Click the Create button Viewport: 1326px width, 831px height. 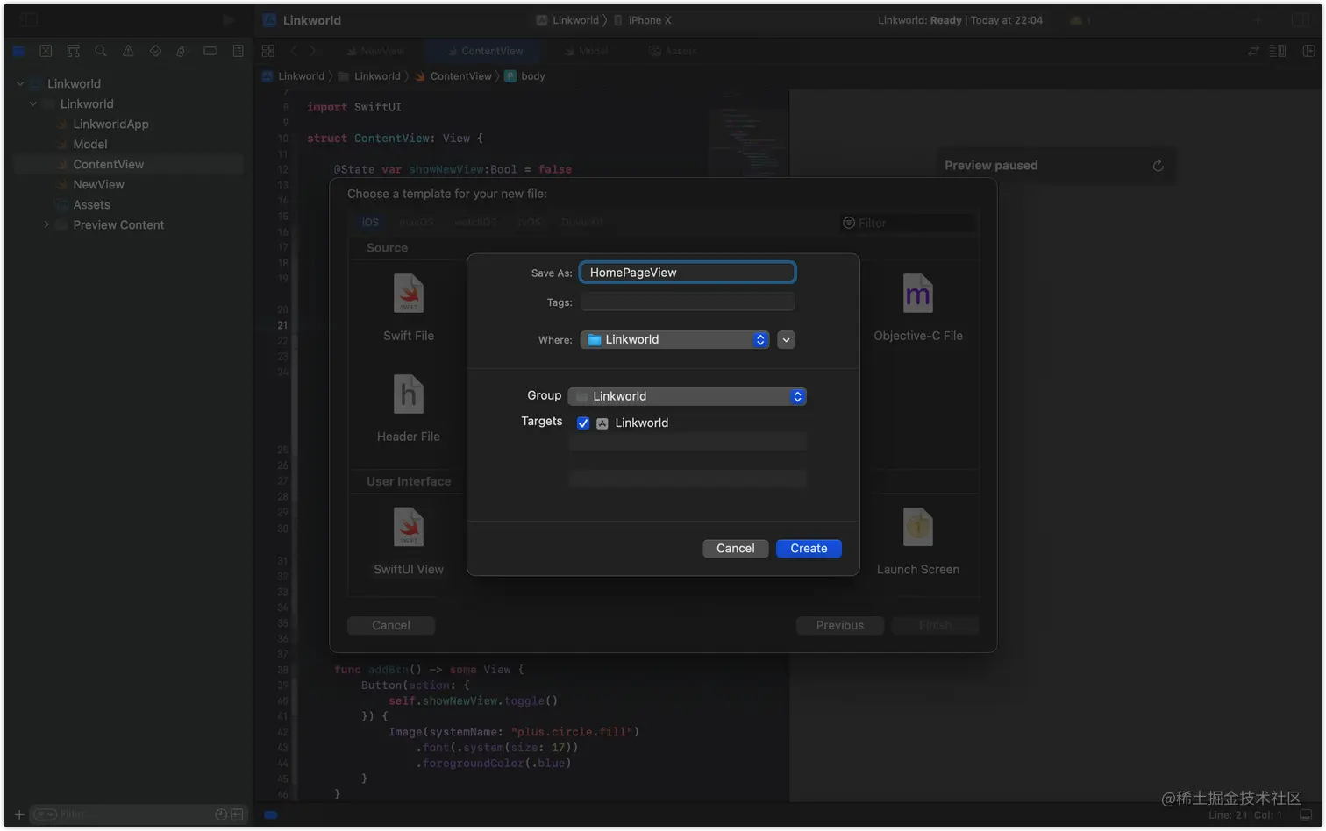tap(809, 548)
